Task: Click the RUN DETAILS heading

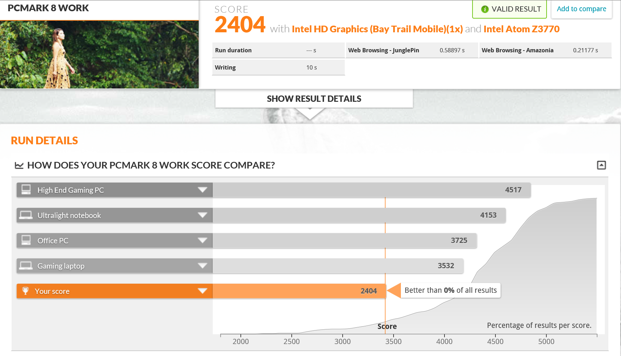Action: coord(45,140)
